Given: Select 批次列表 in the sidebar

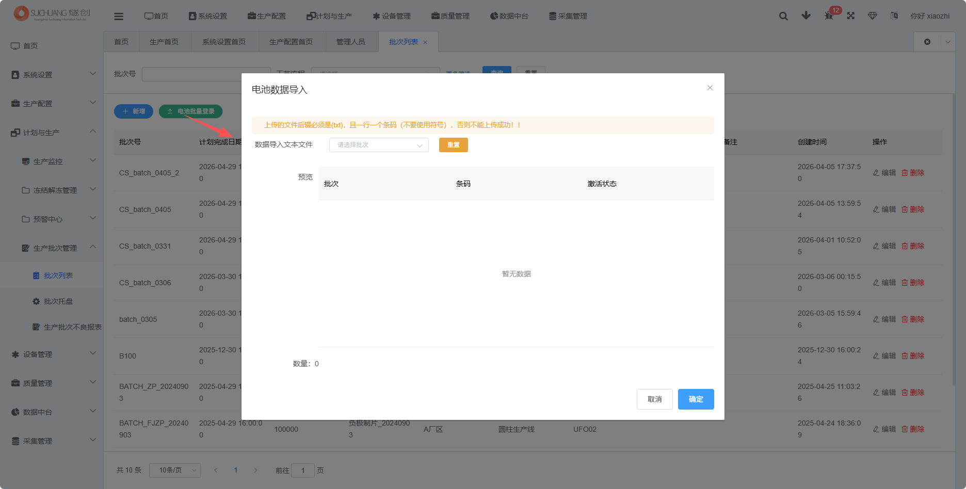Looking at the screenshot, I should pos(52,275).
